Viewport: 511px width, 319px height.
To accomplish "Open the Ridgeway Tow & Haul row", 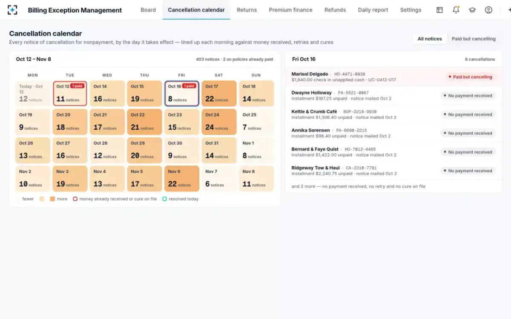I will click(393, 171).
